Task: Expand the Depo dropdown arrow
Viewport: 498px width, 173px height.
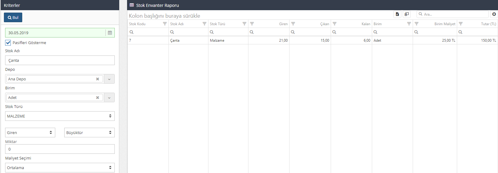Action: (109, 79)
